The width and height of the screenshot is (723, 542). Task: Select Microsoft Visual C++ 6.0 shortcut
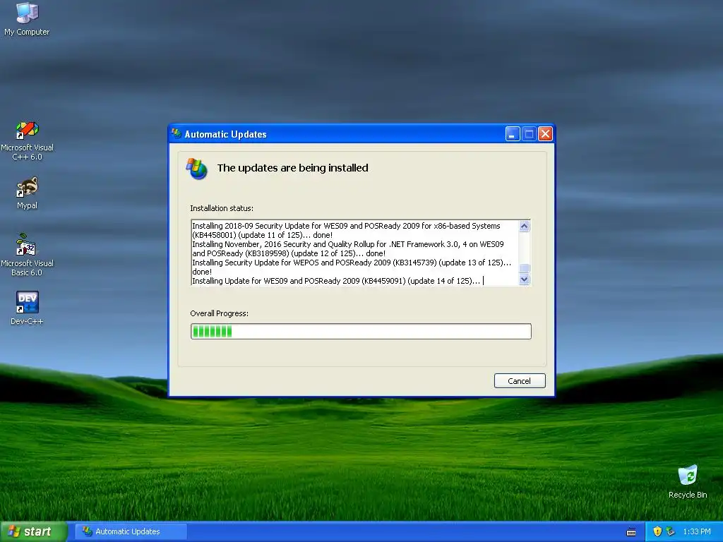(27, 140)
